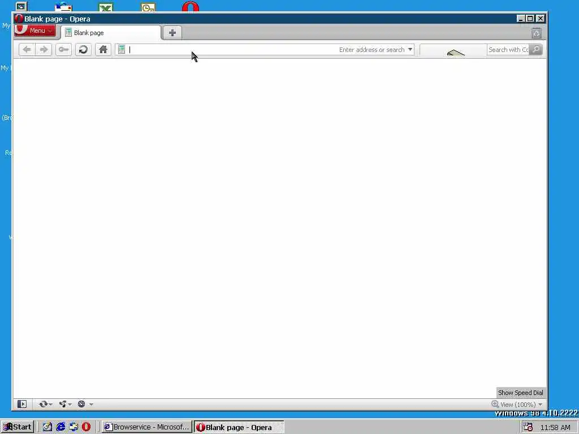The width and height of the screenshot is (579, 434).
Task: Go to the home page icon
Action: [103, 50]
